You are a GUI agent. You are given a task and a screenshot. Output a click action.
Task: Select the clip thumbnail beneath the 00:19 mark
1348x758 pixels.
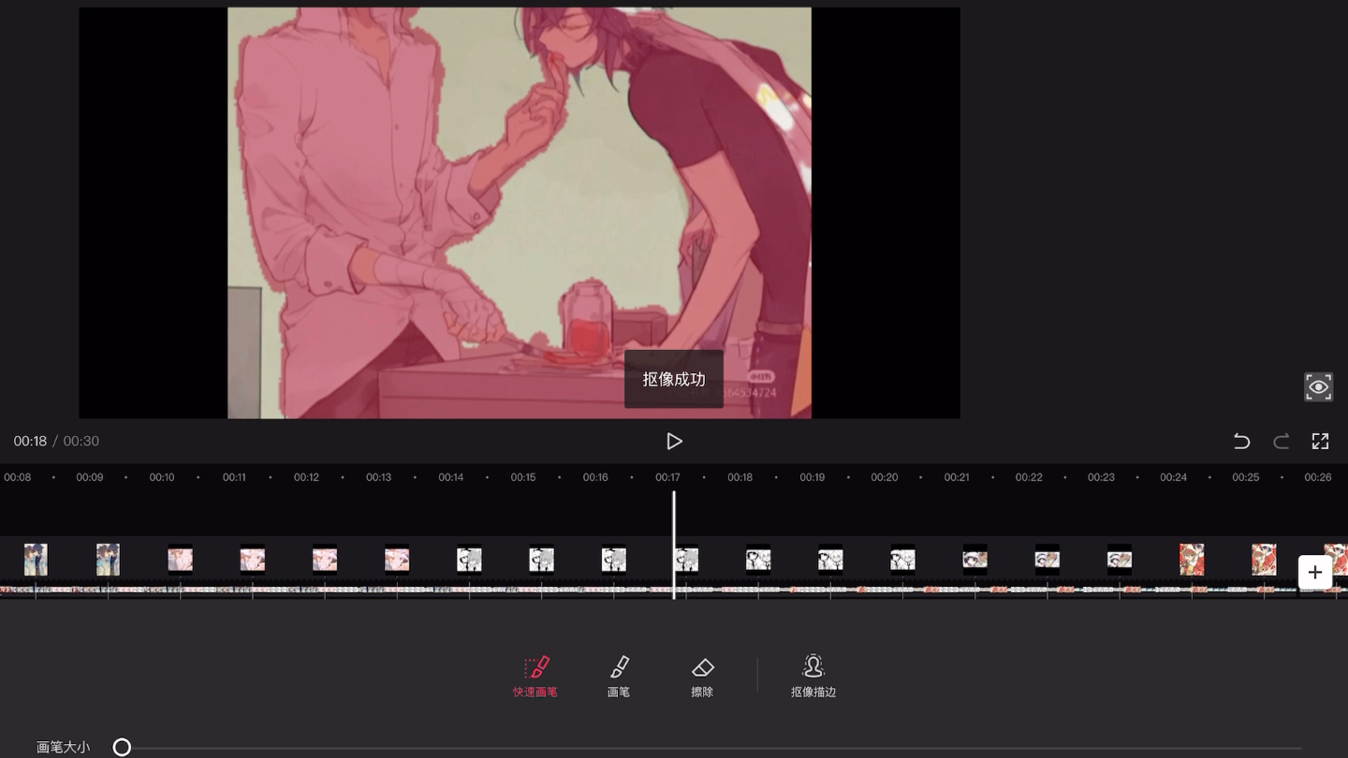[830, 560]
